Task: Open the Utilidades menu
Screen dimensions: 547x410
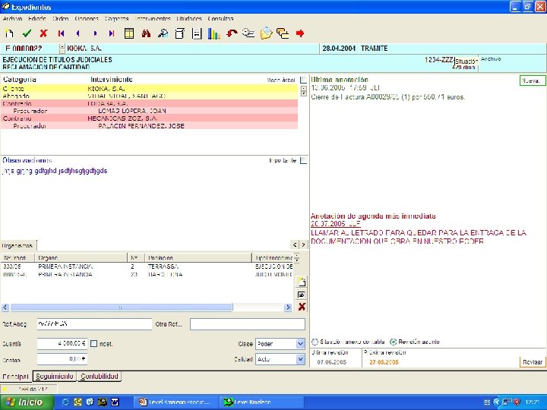Action: click(188, 17)
